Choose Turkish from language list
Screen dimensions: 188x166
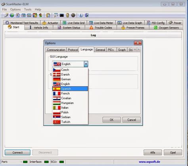coord(70,122)
